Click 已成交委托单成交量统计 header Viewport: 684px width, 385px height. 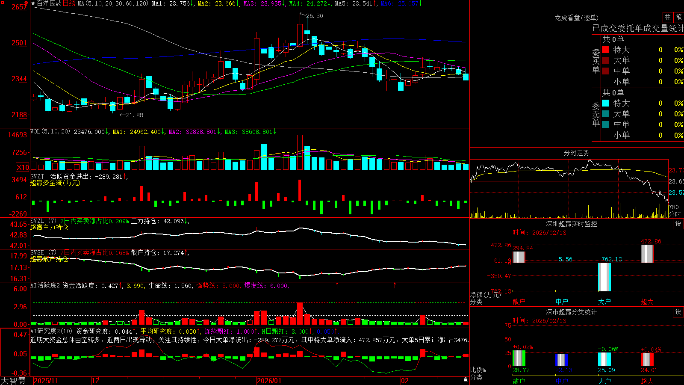click(x=637, y=28)
